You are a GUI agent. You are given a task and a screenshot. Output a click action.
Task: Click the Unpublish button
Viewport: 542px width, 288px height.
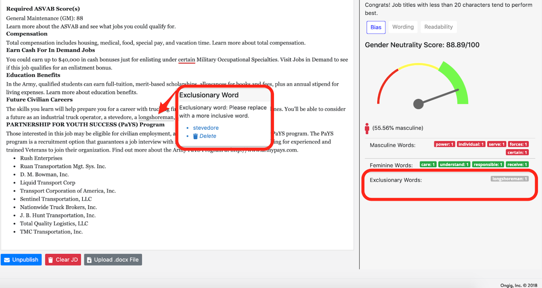[x=21, y=260]
